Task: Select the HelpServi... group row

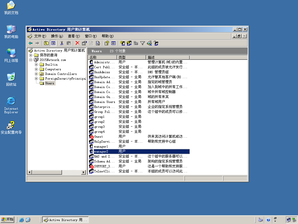Action: (x=139, y=141)
